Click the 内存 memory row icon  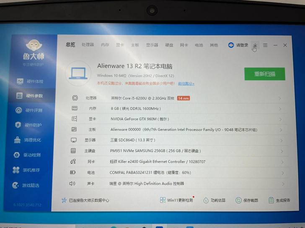pos(75,108)
